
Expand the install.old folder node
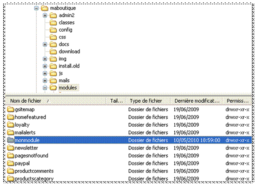pyautogui.click(x=45, y=66)
